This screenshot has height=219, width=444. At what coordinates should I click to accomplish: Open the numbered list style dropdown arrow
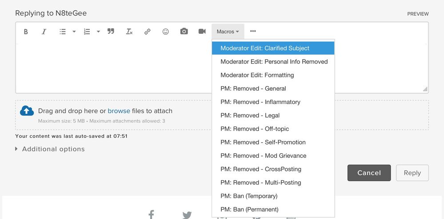[98, 32]
